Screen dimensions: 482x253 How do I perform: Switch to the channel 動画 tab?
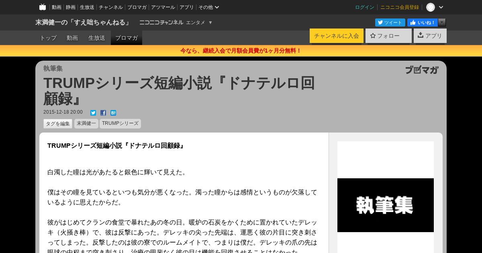click(x=72, y=38)
